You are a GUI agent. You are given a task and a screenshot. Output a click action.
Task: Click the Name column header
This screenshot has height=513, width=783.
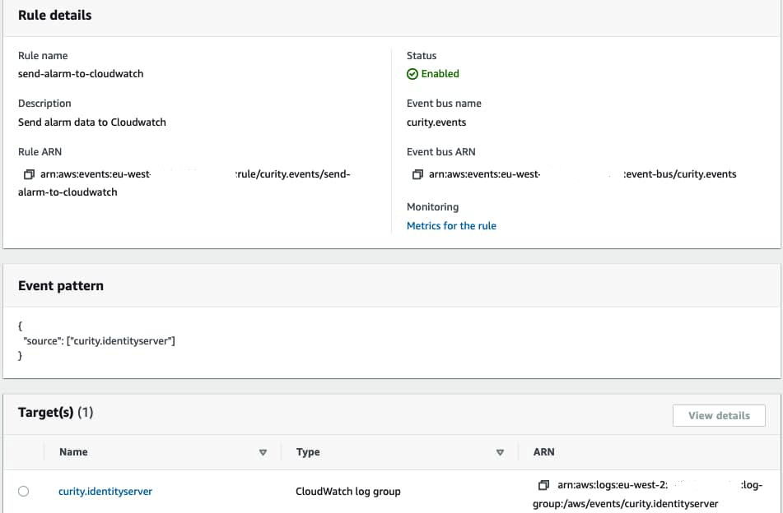coord(73,452)
